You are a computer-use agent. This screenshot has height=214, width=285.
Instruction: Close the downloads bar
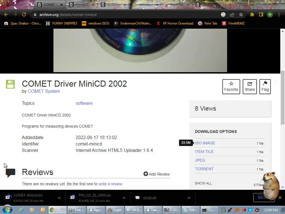[x=280, y=198]
